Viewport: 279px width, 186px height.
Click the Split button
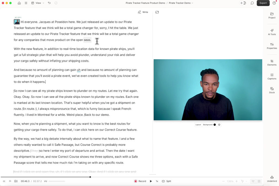(x=166, y=181)
